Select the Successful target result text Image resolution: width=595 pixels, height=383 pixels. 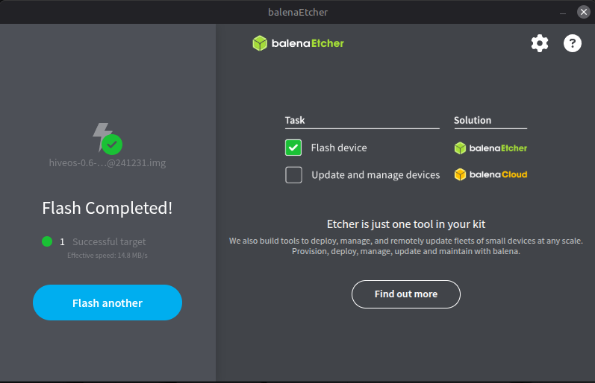[x=109, y=241]
